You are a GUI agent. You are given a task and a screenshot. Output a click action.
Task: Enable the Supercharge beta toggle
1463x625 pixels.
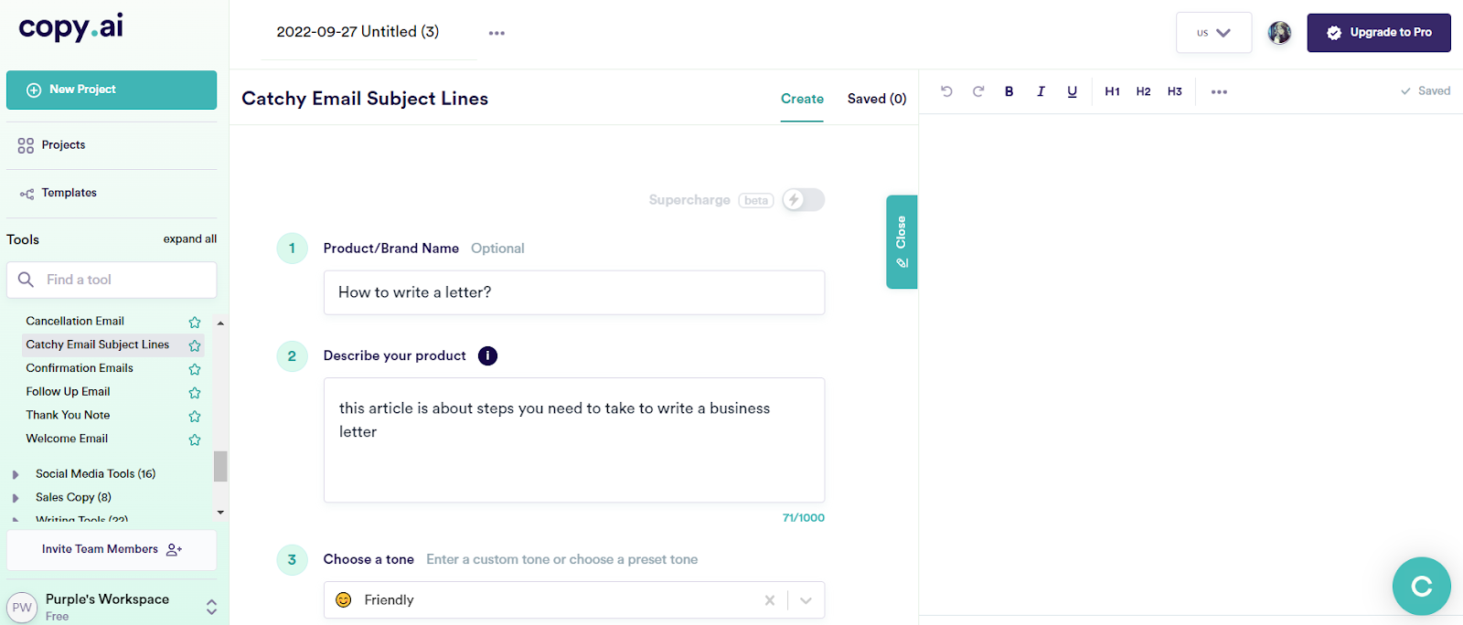pos(804,200)
